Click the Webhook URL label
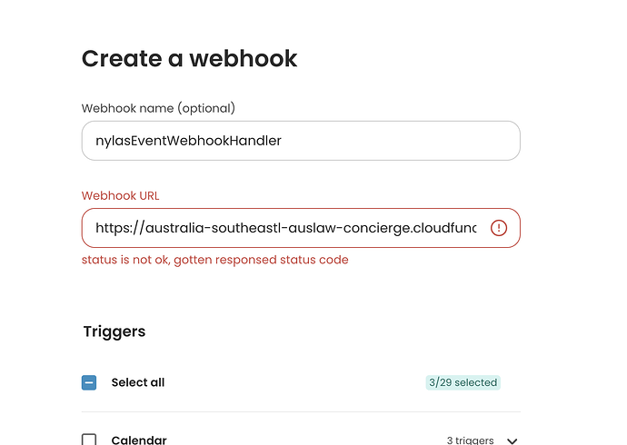Image resolution: width=627 pixels, height=445 pixels. 120,196
